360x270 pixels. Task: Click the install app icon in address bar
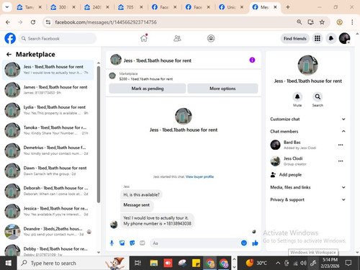[310, 22]
